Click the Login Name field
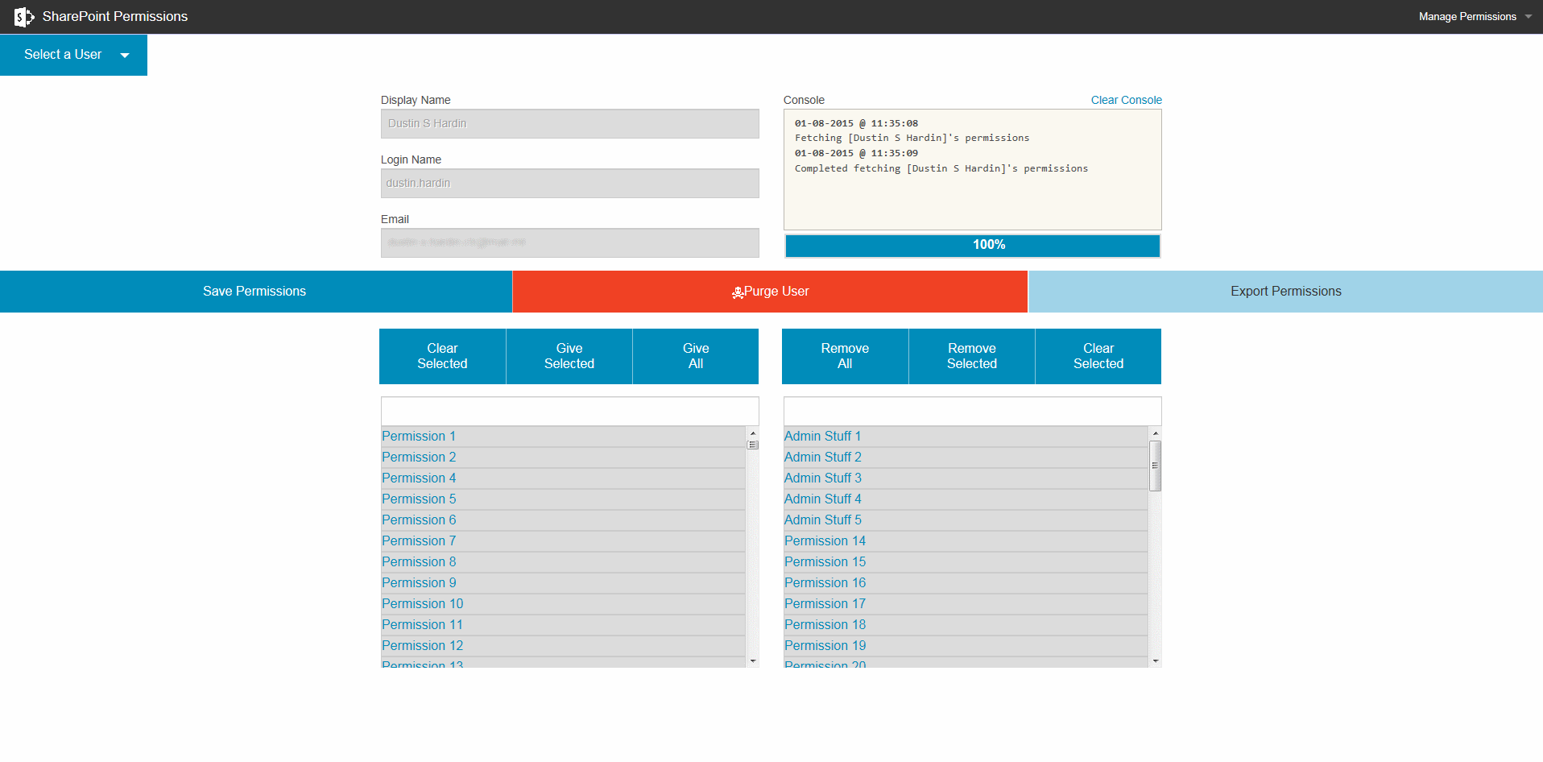The height and width of the screenshot is (762, 1543). (570, 184)
